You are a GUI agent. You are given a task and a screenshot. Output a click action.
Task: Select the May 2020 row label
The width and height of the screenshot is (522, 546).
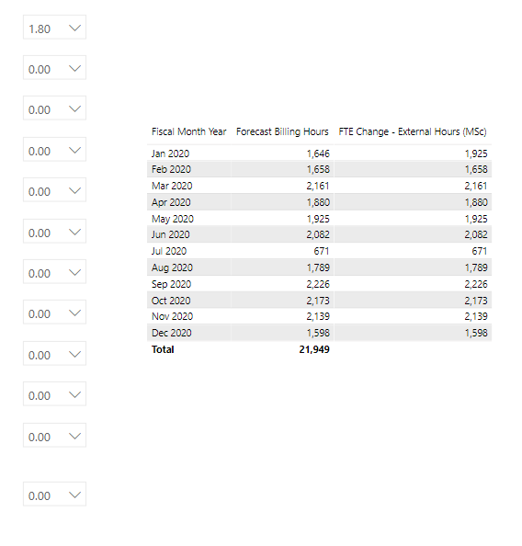[173, 219]
